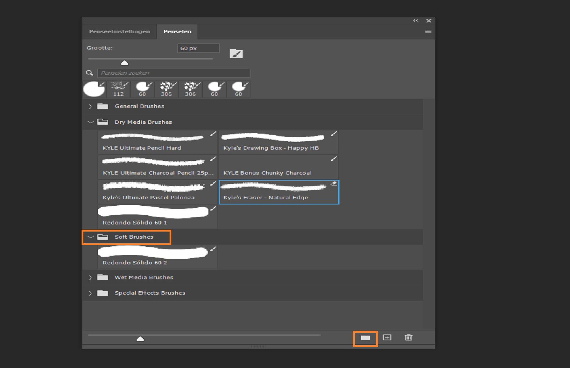Click the Wet Media Brushes group label
Image resolution: width=570 pixels, height=368 pixels.
coord(144,277)
